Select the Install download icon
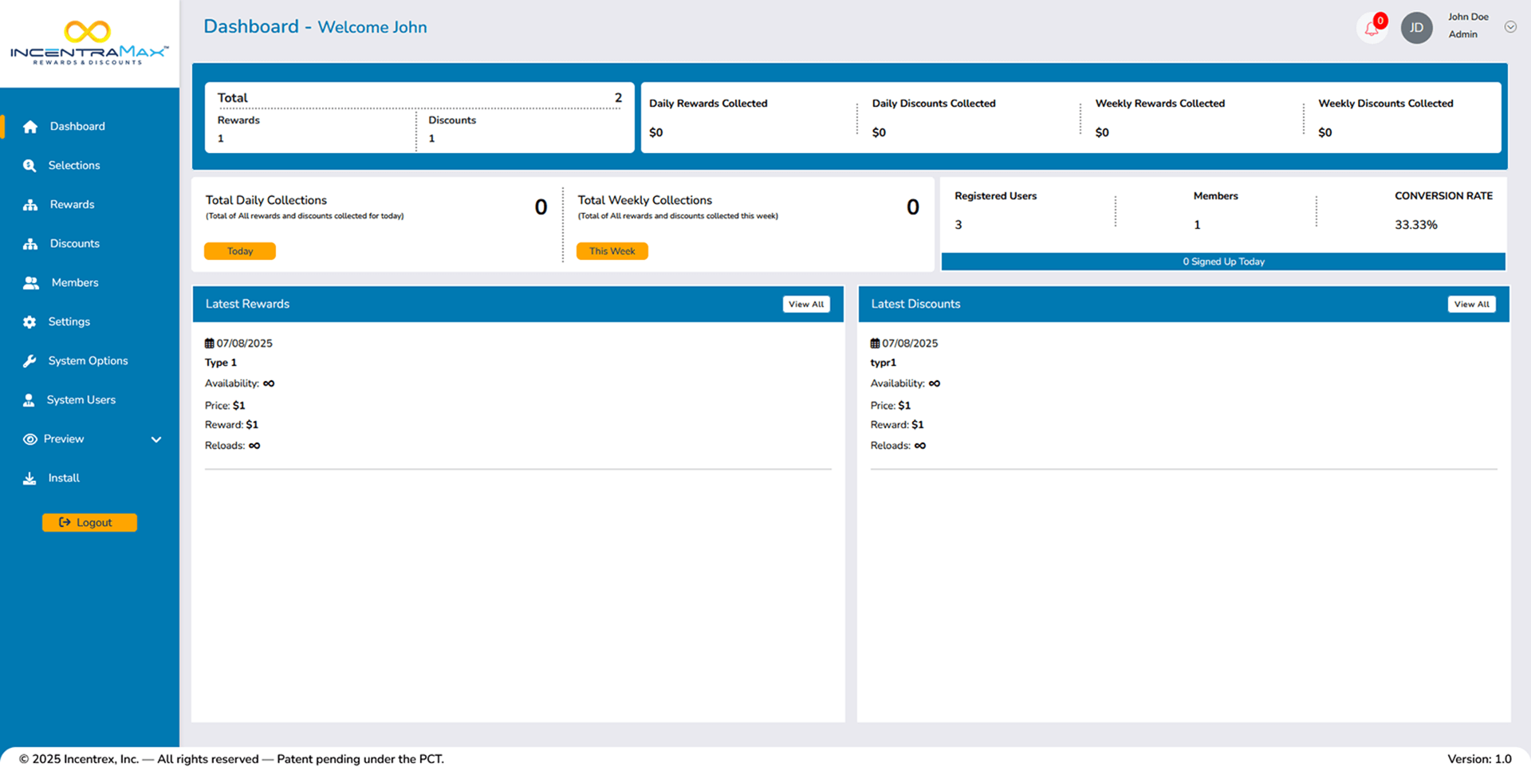This screenshot has width=1531, height=771. pyautogui.click(x=30, y=478)
